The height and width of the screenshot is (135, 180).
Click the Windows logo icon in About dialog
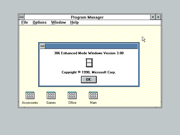click(x=89, y=63)
